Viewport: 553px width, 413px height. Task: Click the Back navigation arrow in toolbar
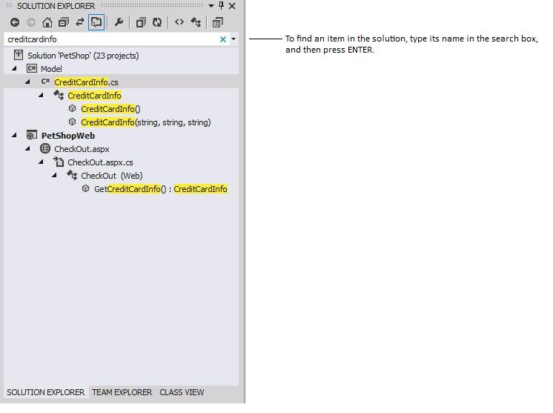(14, 22)
